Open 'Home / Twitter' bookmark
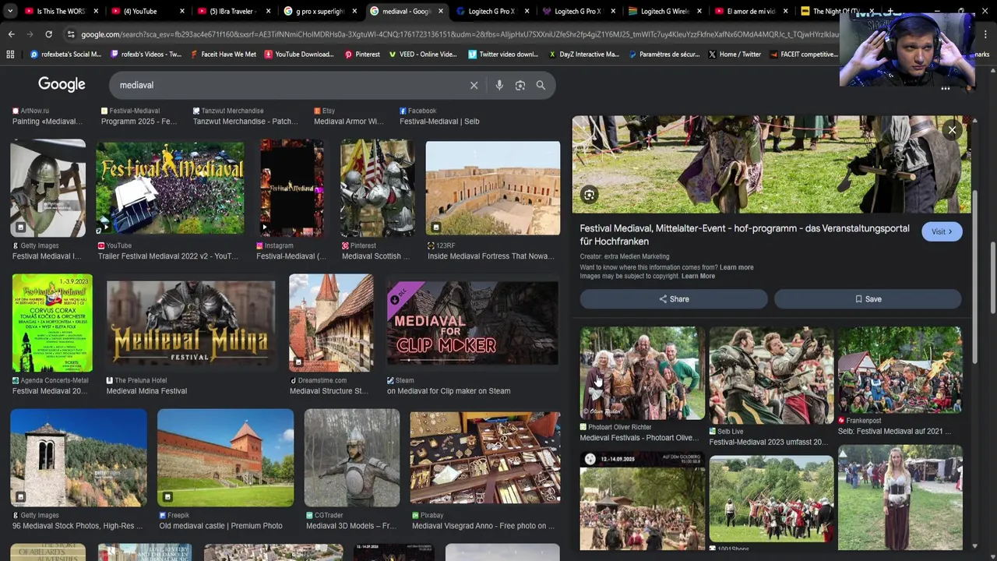This screenshot has height=561, width=997. pos(735,55)
